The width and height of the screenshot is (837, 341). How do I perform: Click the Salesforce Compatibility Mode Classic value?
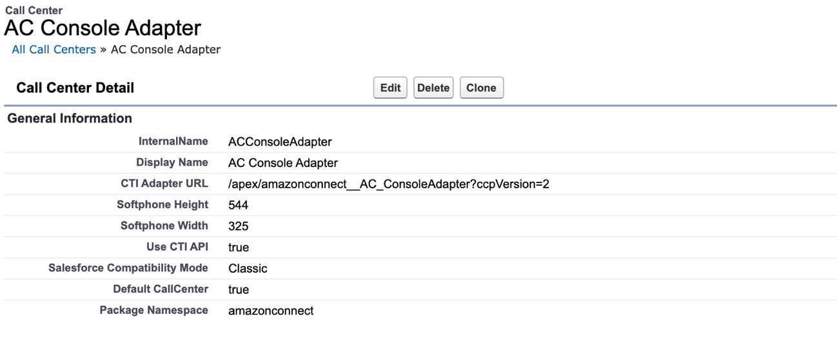point(248,269)
